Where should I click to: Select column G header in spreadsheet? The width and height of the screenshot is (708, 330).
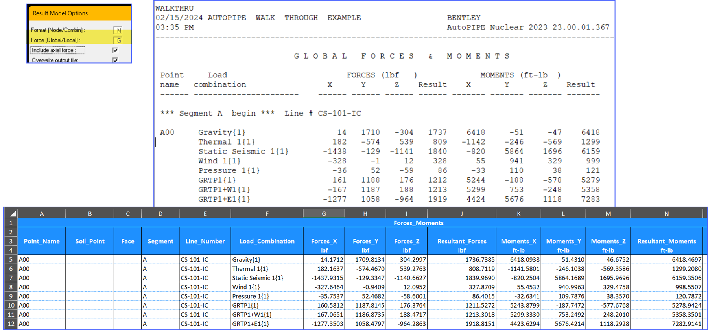click(x=324, y=214)
